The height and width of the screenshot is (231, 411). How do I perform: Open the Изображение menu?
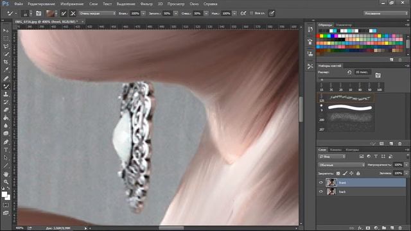point(72,4)
